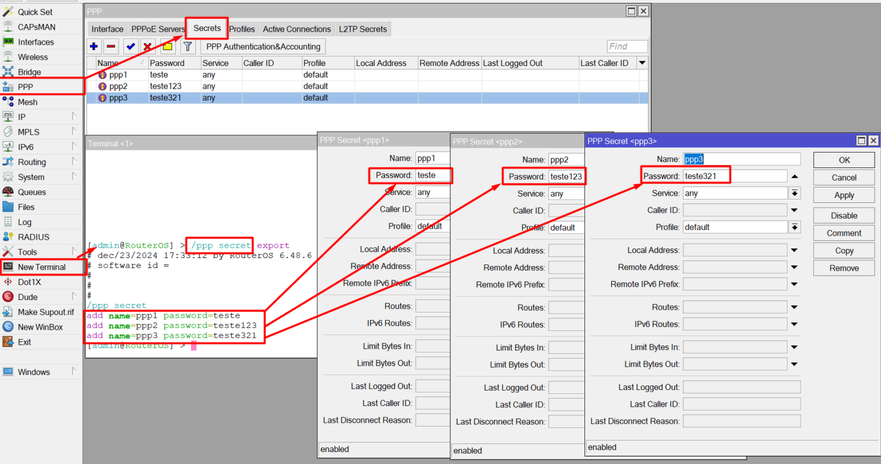Viewport: 881px width, 464px height.
Task: Click Copy in the ppp3 secret dialog
Action: click(x=844, y=250)
